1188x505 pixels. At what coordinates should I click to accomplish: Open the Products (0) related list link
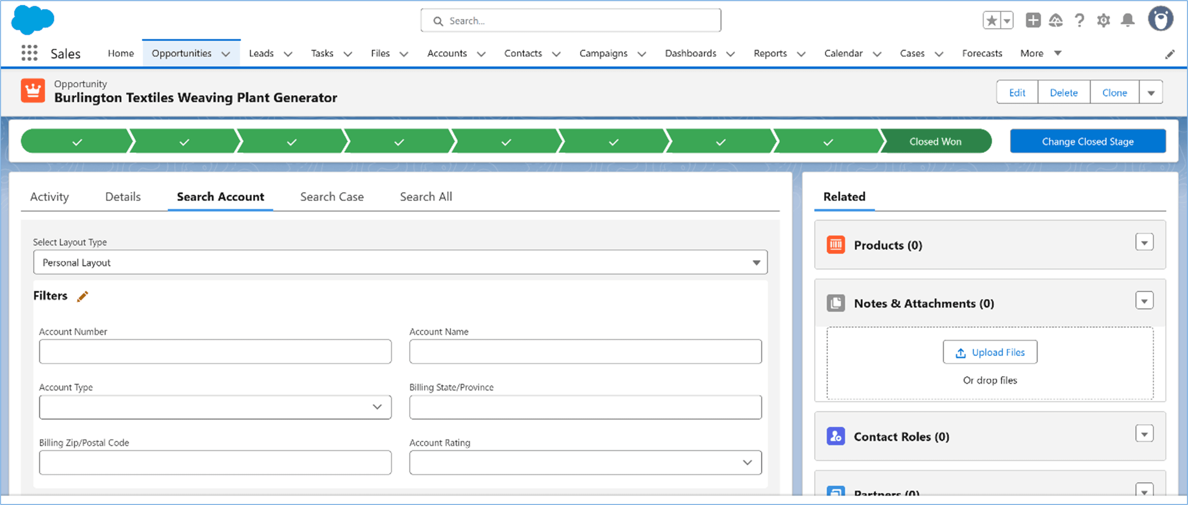(888, 245)
